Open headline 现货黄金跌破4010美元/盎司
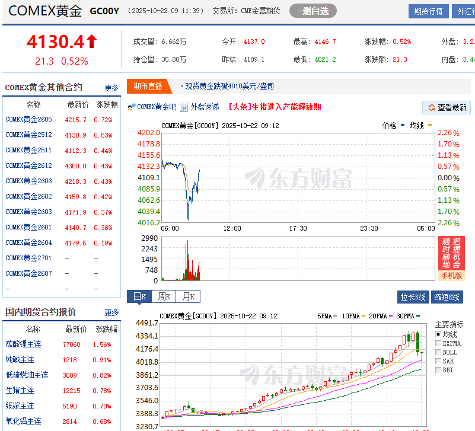The image size is (475, 431). click(229, 87)
